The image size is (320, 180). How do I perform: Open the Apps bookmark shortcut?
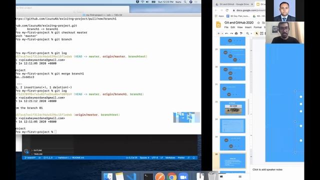click(x=219, y=16)
